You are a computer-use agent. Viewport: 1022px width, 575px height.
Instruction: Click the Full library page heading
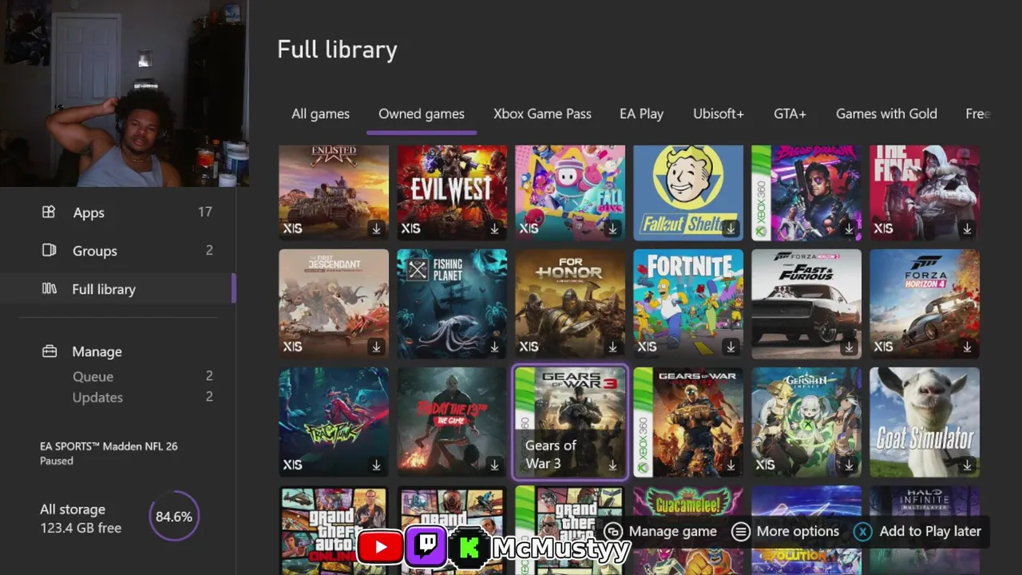click(337, 50)
